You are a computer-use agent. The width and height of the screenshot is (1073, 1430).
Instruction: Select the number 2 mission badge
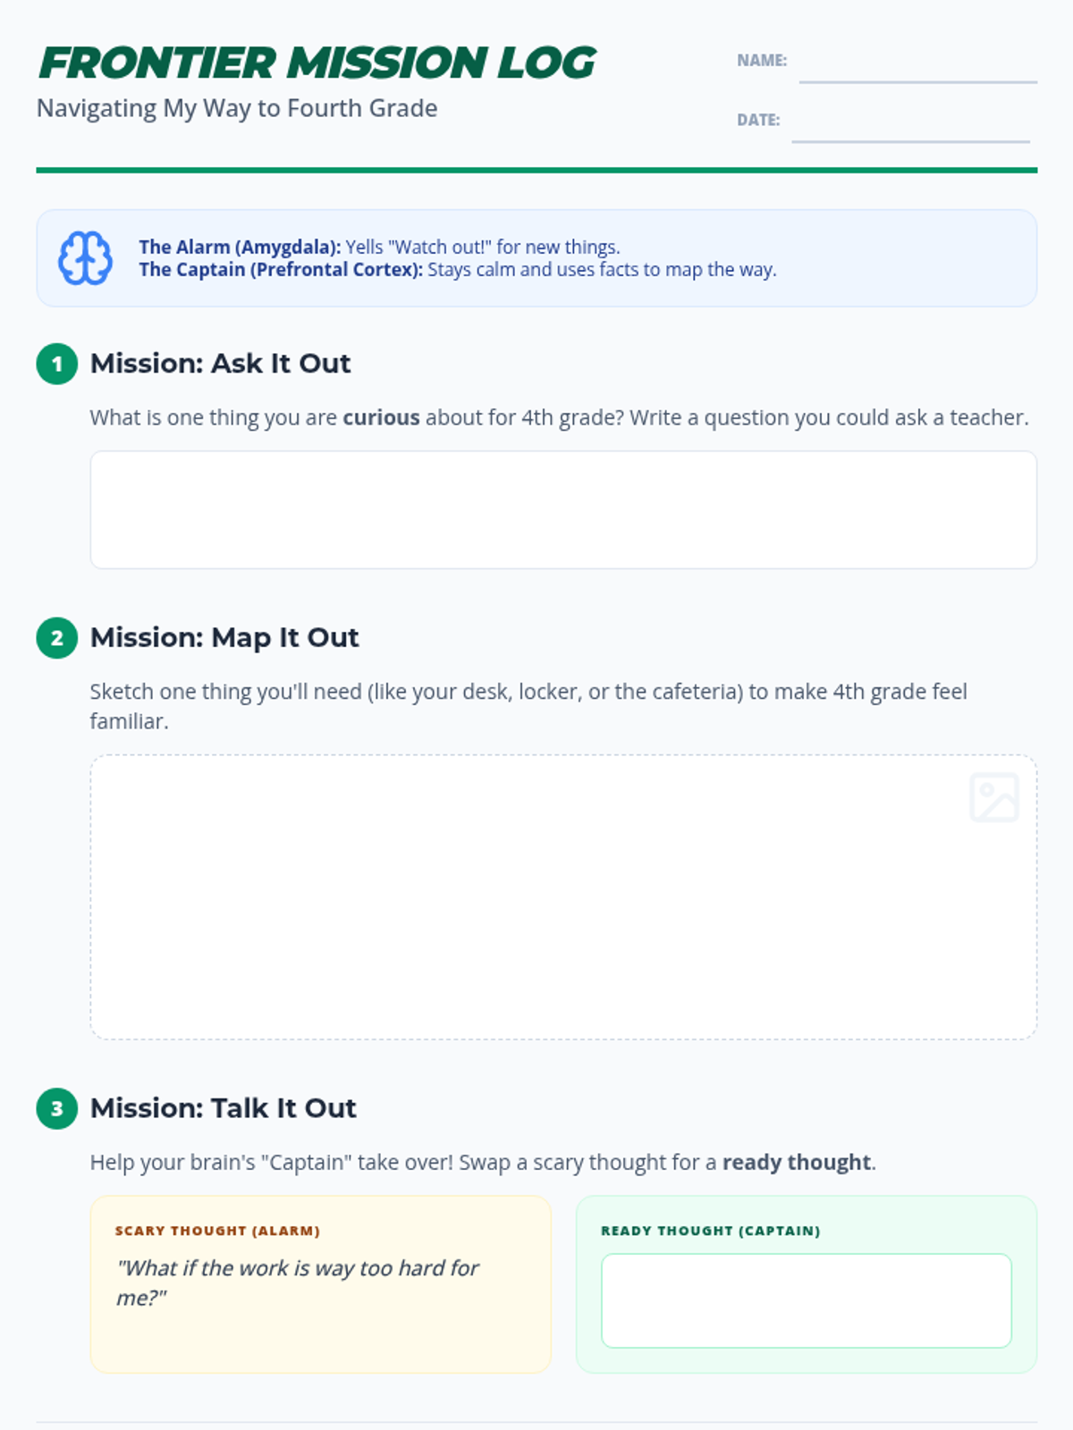point(57,638)
